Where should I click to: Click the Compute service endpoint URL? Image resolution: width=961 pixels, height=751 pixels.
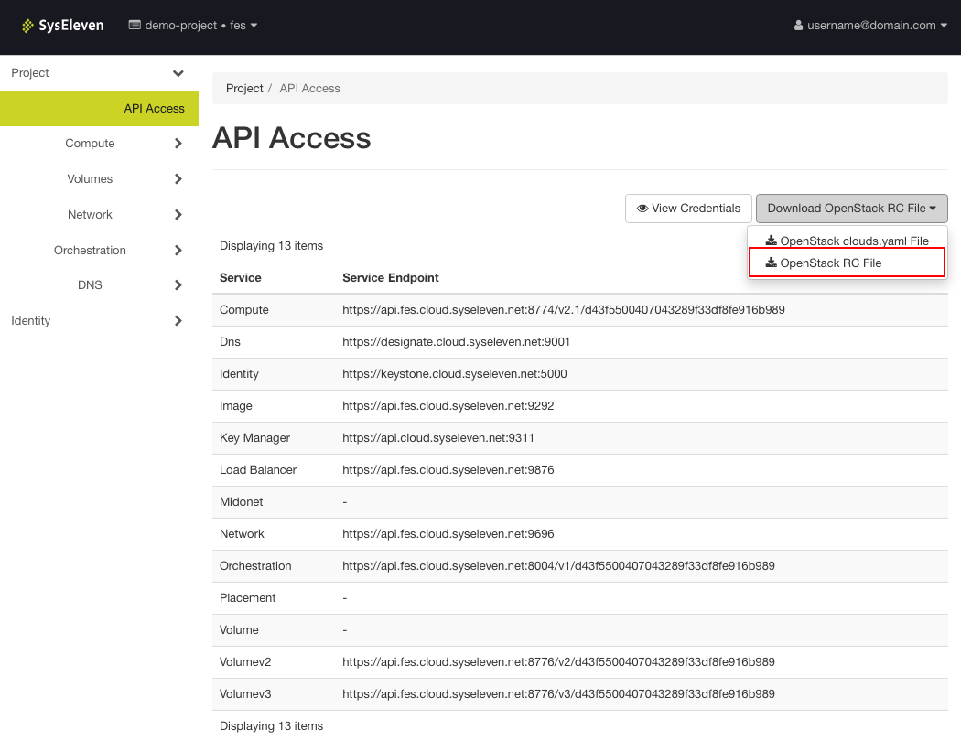point(563,309)
